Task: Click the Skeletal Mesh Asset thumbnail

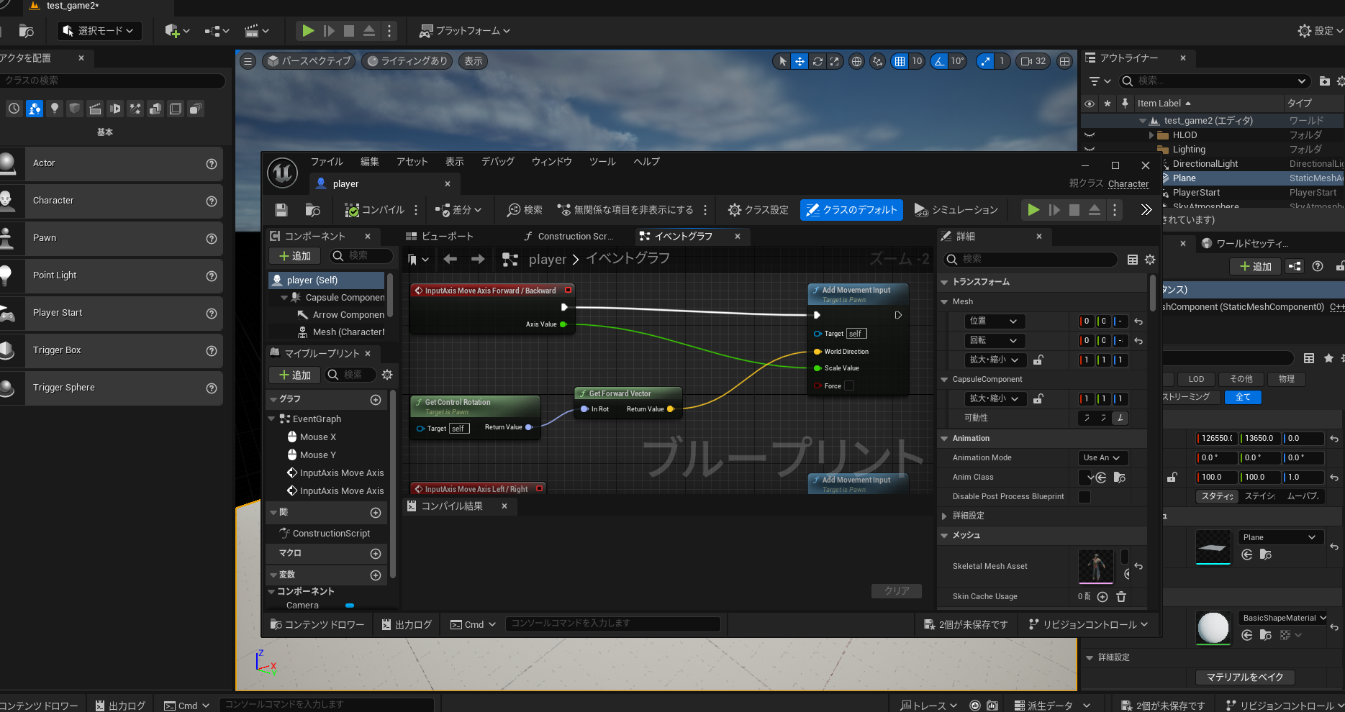Action: [1096, 567]
